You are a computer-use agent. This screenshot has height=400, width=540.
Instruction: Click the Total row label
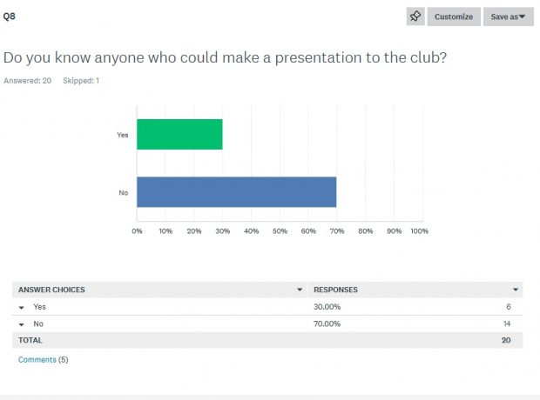coord(30,340)
